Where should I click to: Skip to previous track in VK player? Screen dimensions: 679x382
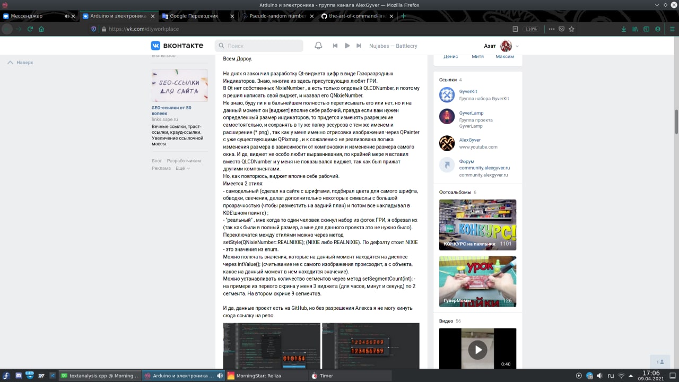click(x=335, y=46)
